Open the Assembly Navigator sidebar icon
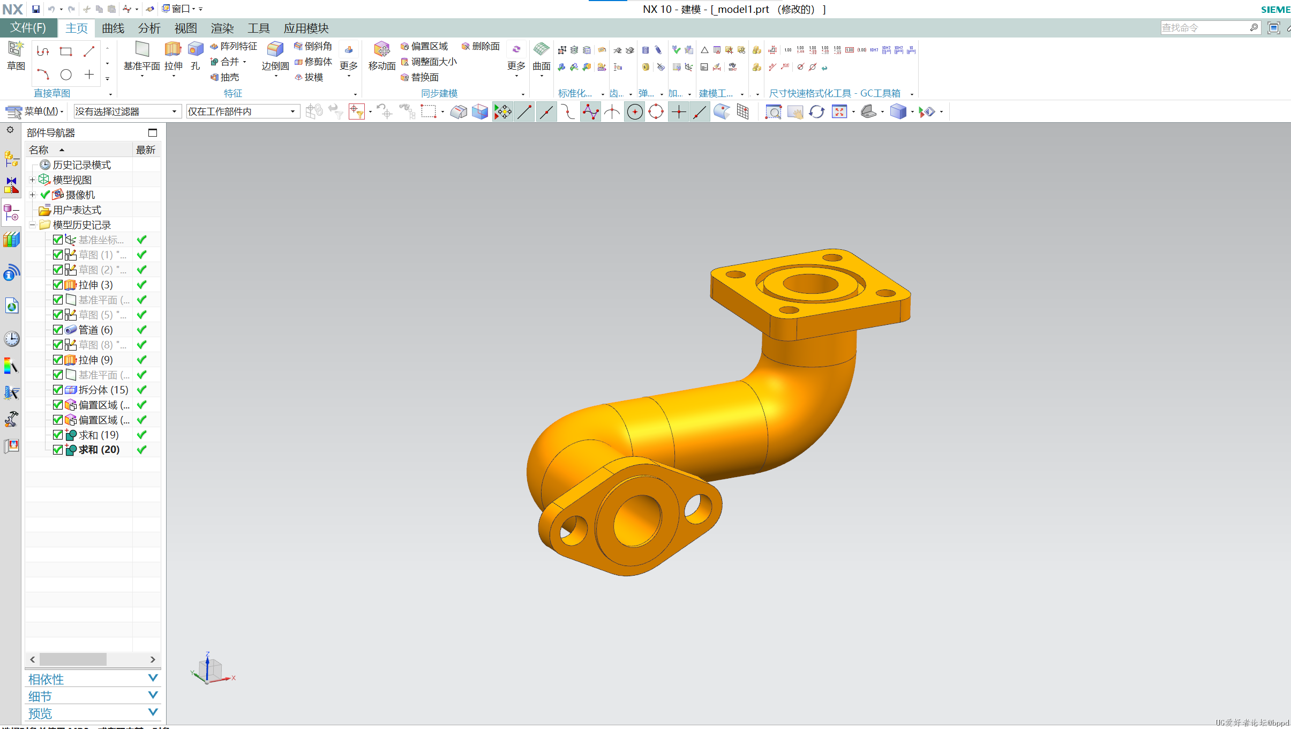 [x=11, y=159]
